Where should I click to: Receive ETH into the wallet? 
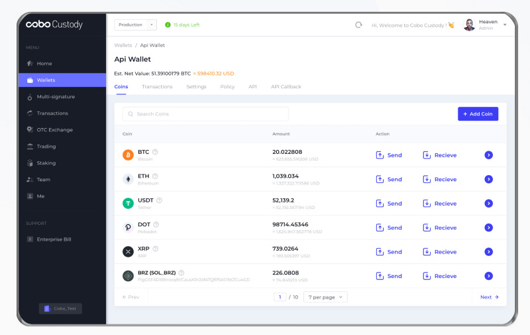(x=440, y=179)
